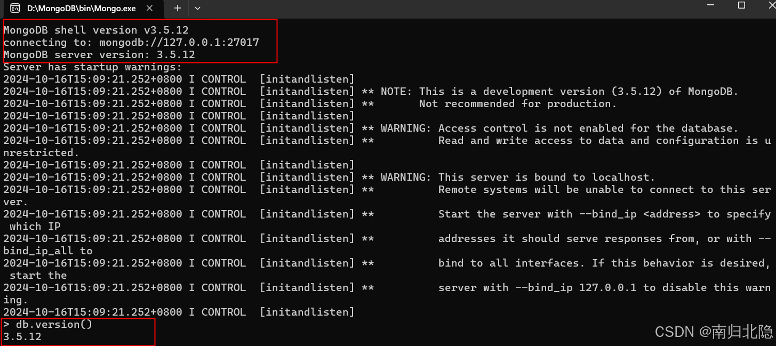Click the 'MongoDB shell version v3.5.12' line
The height and width of the screenshot is (346, 776).
tap(96, 30)
